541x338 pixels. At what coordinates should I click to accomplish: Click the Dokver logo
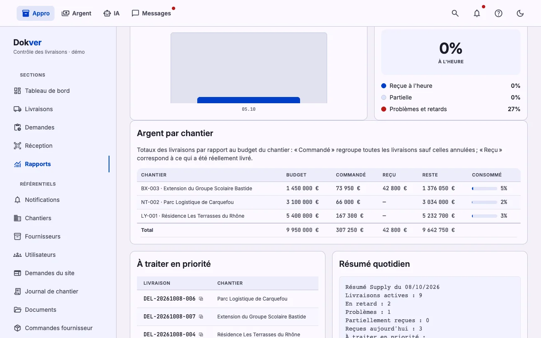click(27, 42)
